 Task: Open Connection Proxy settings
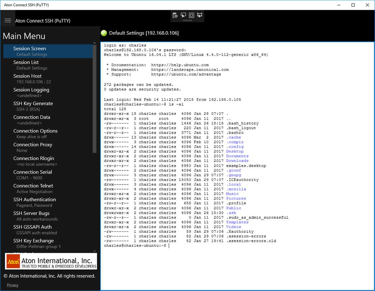coord(48,147)
